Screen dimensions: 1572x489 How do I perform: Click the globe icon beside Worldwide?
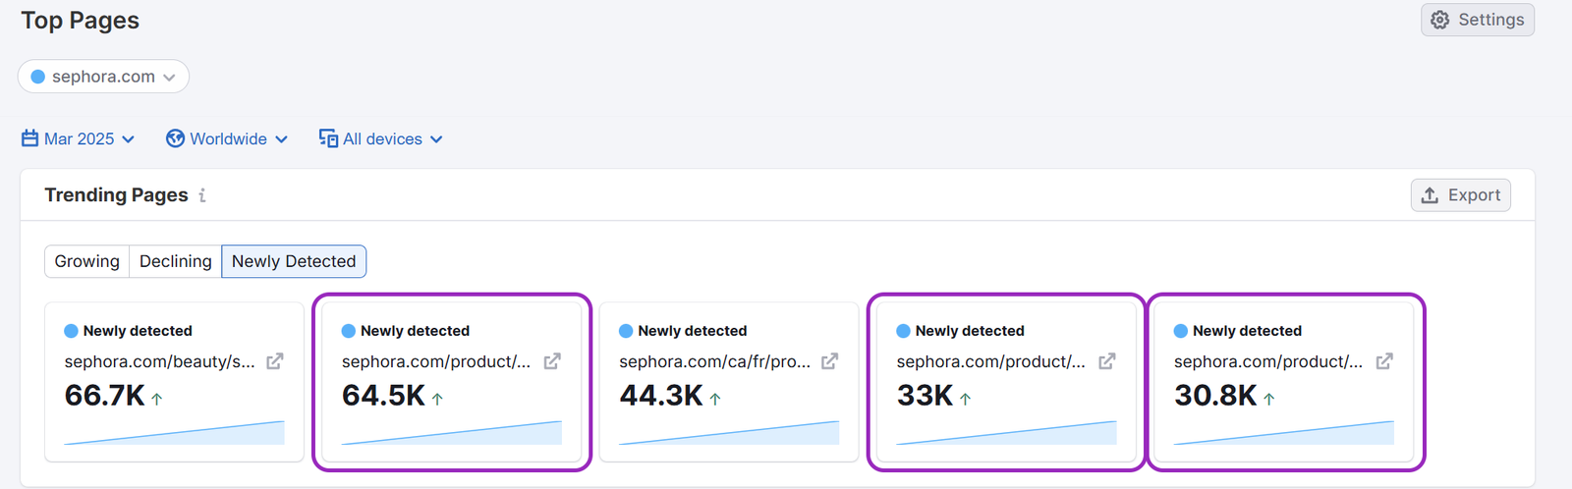pos(175,138)
